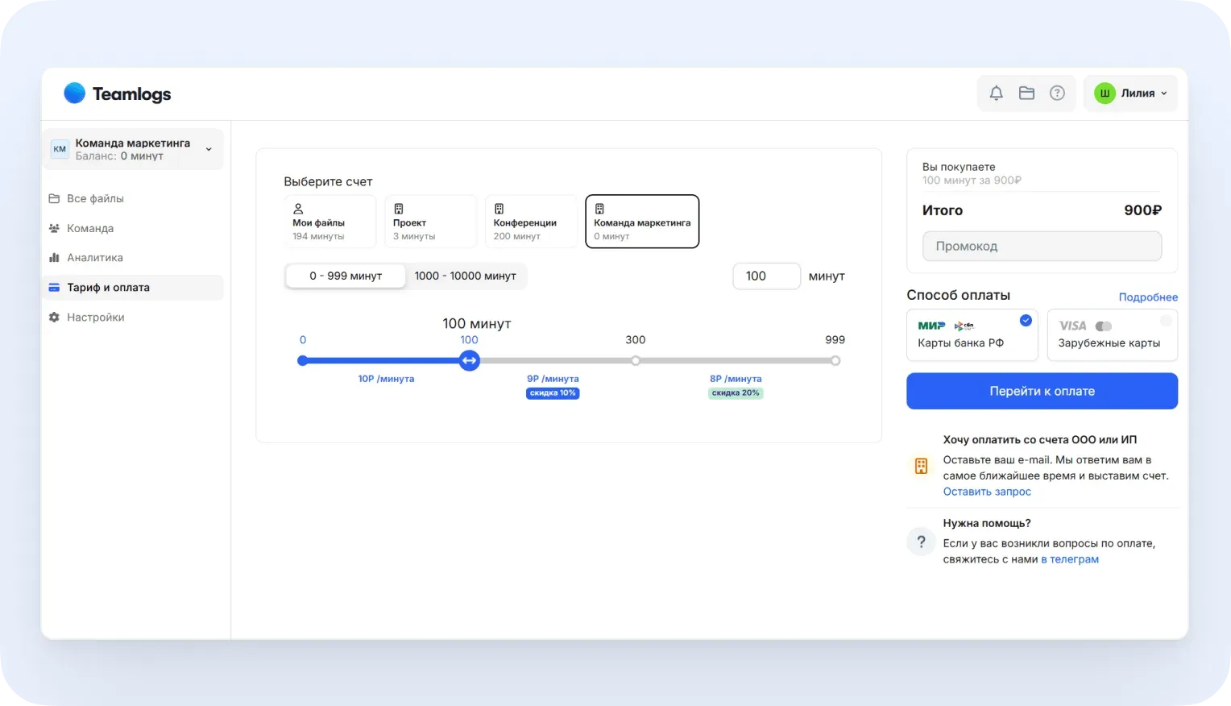
Task: Open the Лилия user menu chevron
Action: point(1163,93)
